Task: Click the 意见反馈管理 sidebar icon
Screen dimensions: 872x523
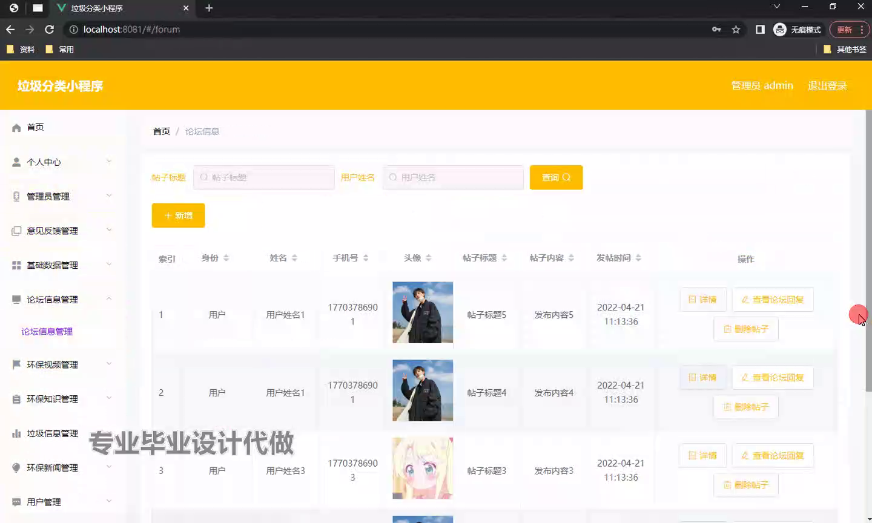Action: (x=16, y=231)
